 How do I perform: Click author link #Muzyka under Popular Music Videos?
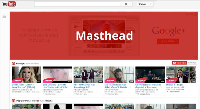tap(49, 101)
